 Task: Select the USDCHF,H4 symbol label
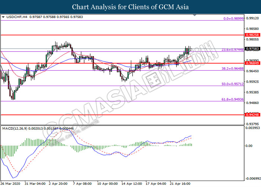[x=17, y=17]
